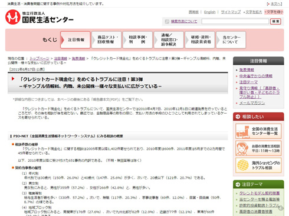Open the 相談事例・判例 tab

pos(137,40)
